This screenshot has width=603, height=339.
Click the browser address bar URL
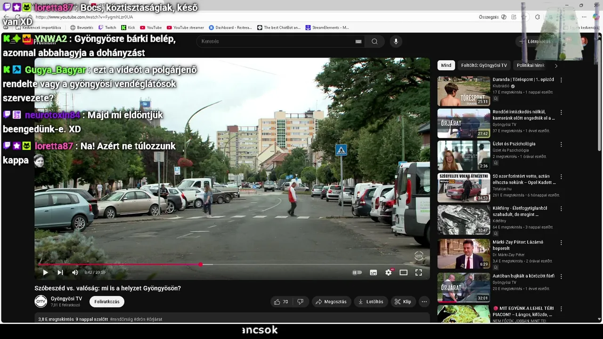click(x=85, y=17)
